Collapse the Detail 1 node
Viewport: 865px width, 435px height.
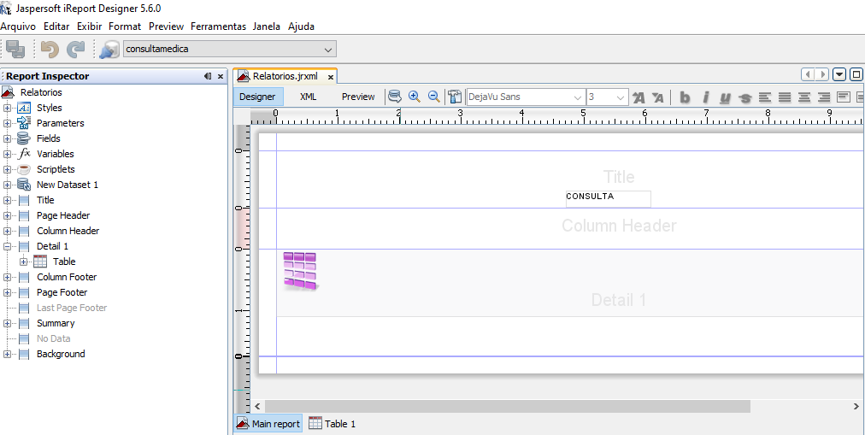[x=7, y=246]
